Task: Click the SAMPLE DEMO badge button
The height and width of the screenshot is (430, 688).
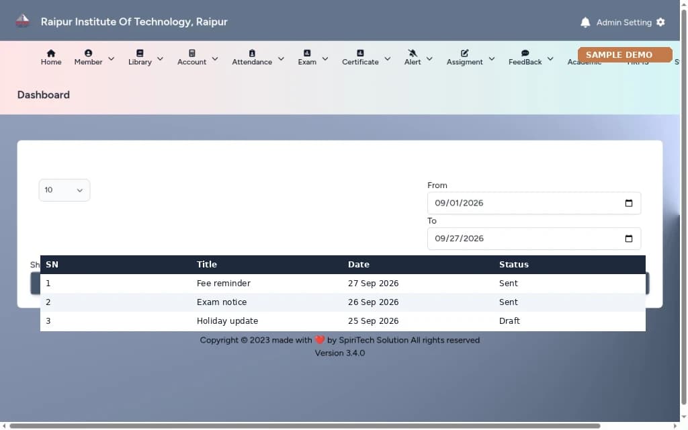Action: [x=625, y=55]
